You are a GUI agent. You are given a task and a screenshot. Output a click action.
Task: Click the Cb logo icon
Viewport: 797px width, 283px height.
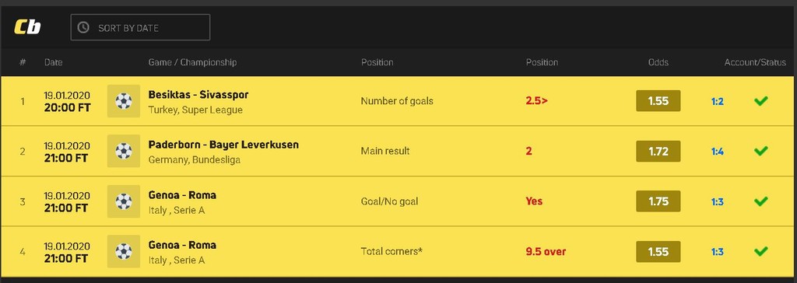coord(27,27)
